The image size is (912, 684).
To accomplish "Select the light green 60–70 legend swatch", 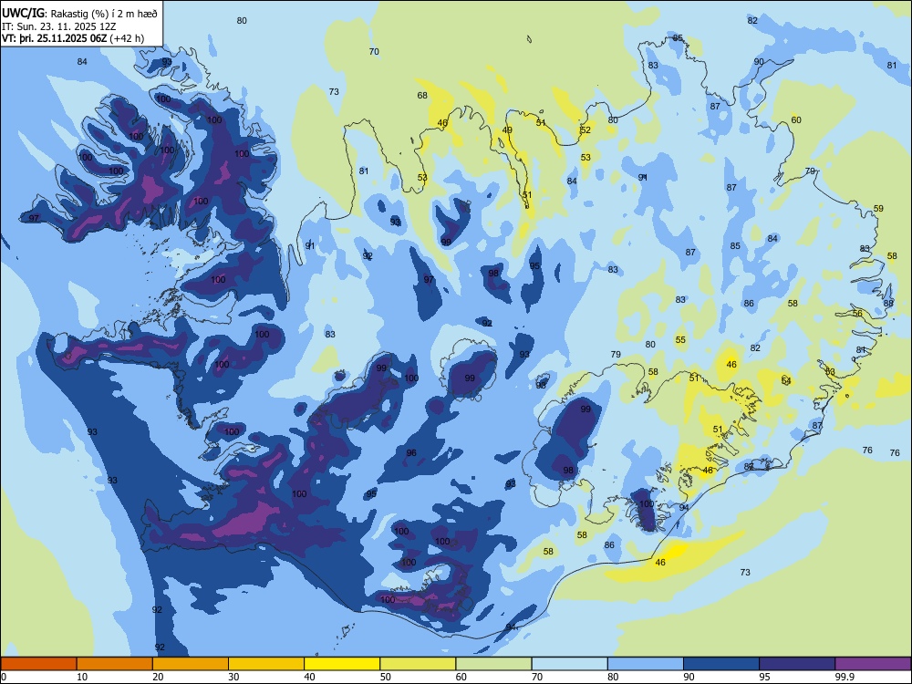I will point(493,664).
